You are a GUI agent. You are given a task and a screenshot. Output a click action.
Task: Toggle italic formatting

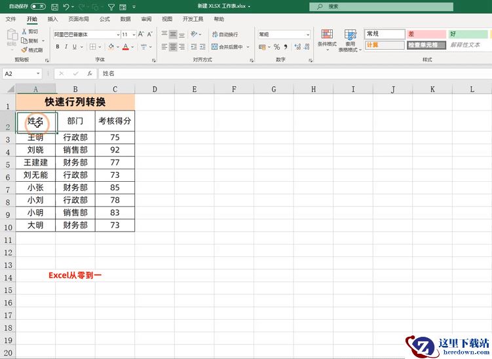(x=66, y=46)
